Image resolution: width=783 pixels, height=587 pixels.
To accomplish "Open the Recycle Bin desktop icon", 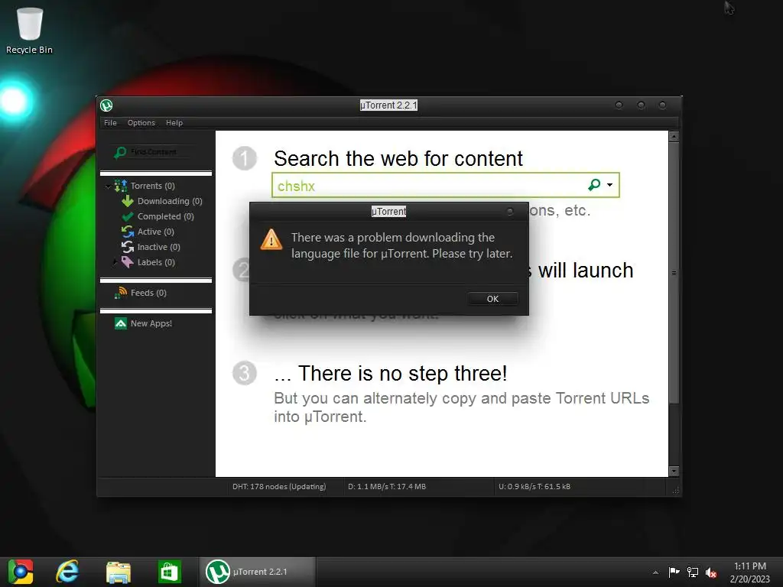I will tap(30, 30).
